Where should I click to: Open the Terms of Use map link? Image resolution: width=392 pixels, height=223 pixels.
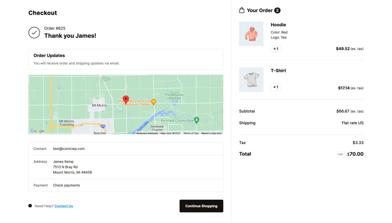click(x=191, y=133)
